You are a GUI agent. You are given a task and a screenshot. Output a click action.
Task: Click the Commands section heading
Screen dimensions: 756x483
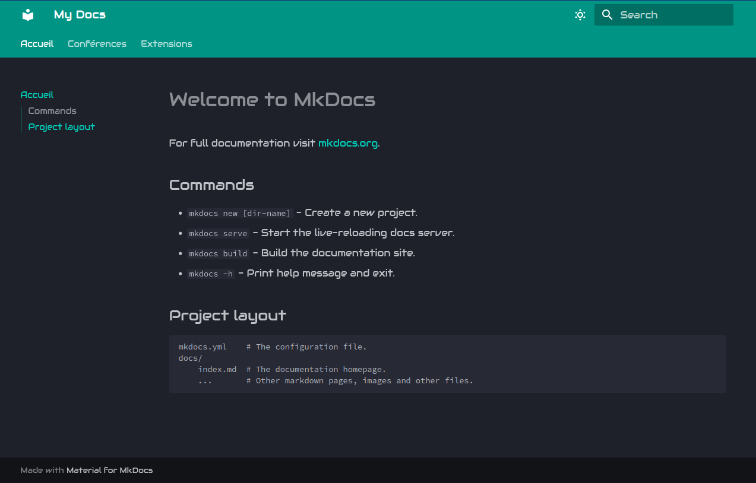point(211,185)
